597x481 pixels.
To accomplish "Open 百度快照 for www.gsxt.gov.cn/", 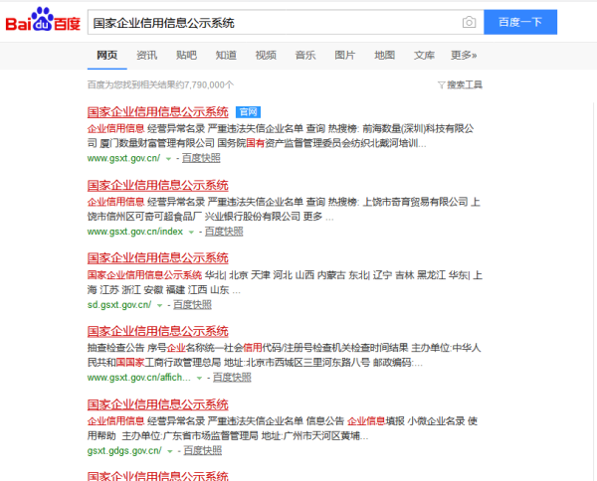I will (201, 158).
